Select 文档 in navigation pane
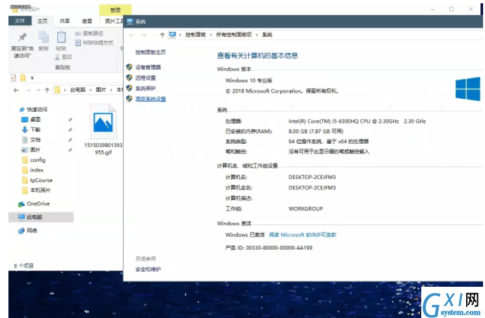The height and width of the screenshot is (318, 485). (x=35, y=140)
